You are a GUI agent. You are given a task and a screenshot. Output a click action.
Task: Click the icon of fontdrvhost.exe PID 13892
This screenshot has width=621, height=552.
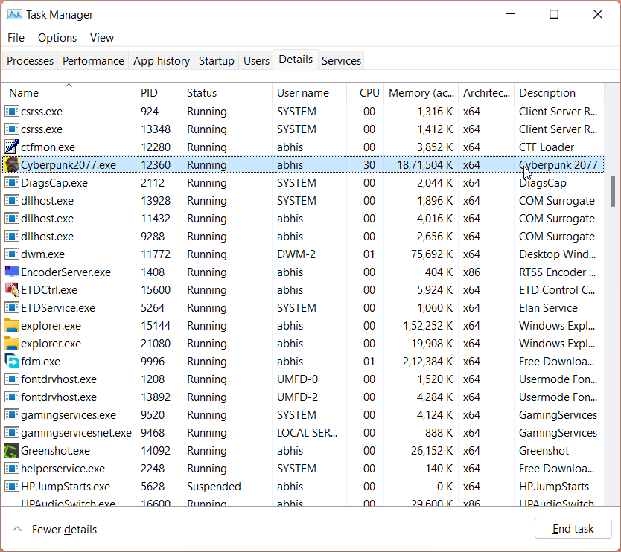[x=12, y=397]
